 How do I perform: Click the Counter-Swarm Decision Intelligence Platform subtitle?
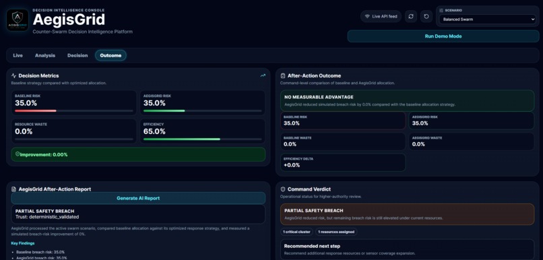point(83,32)
